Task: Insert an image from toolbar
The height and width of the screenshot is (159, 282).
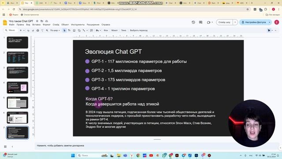Action: pos(74,30)
